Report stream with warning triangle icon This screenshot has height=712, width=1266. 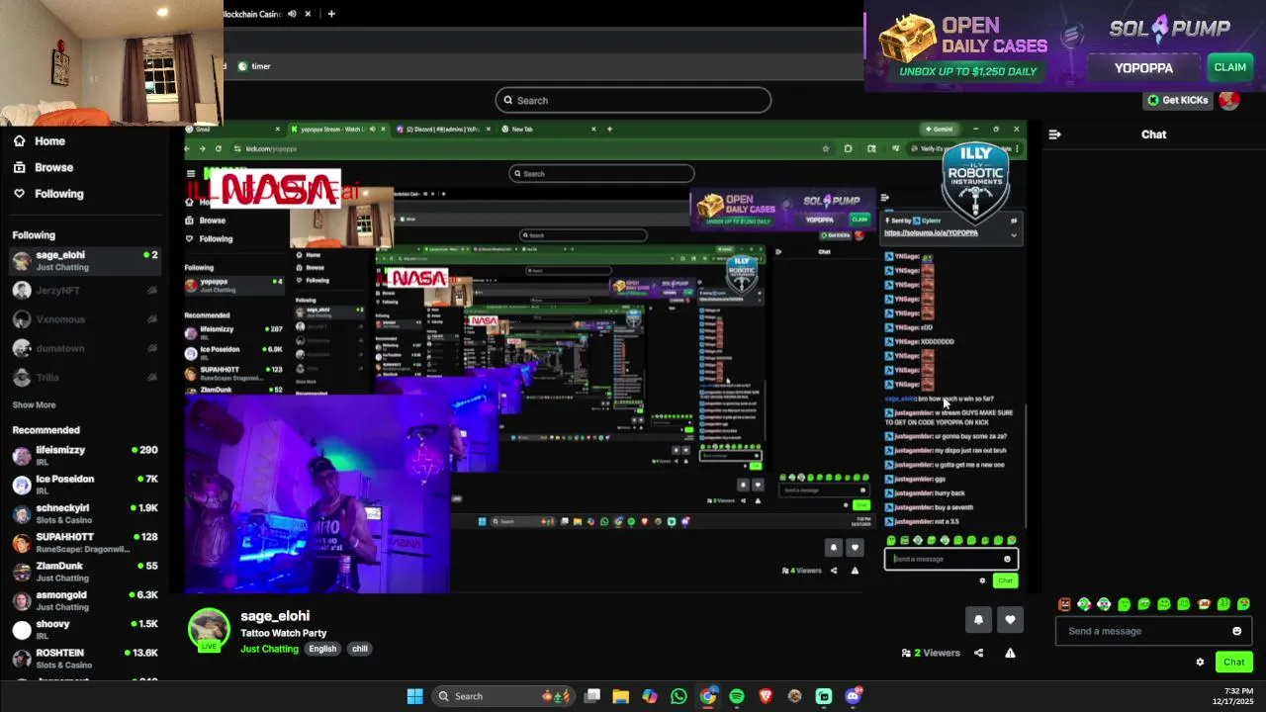1010,653
